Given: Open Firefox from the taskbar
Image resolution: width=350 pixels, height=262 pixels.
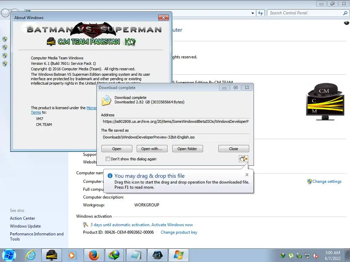Looking at the screenshot, I should coord(94,255).
